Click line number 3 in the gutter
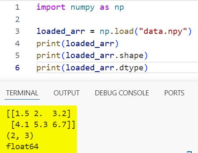The height and width of the screenshot is (153, 198). point(17,31)
